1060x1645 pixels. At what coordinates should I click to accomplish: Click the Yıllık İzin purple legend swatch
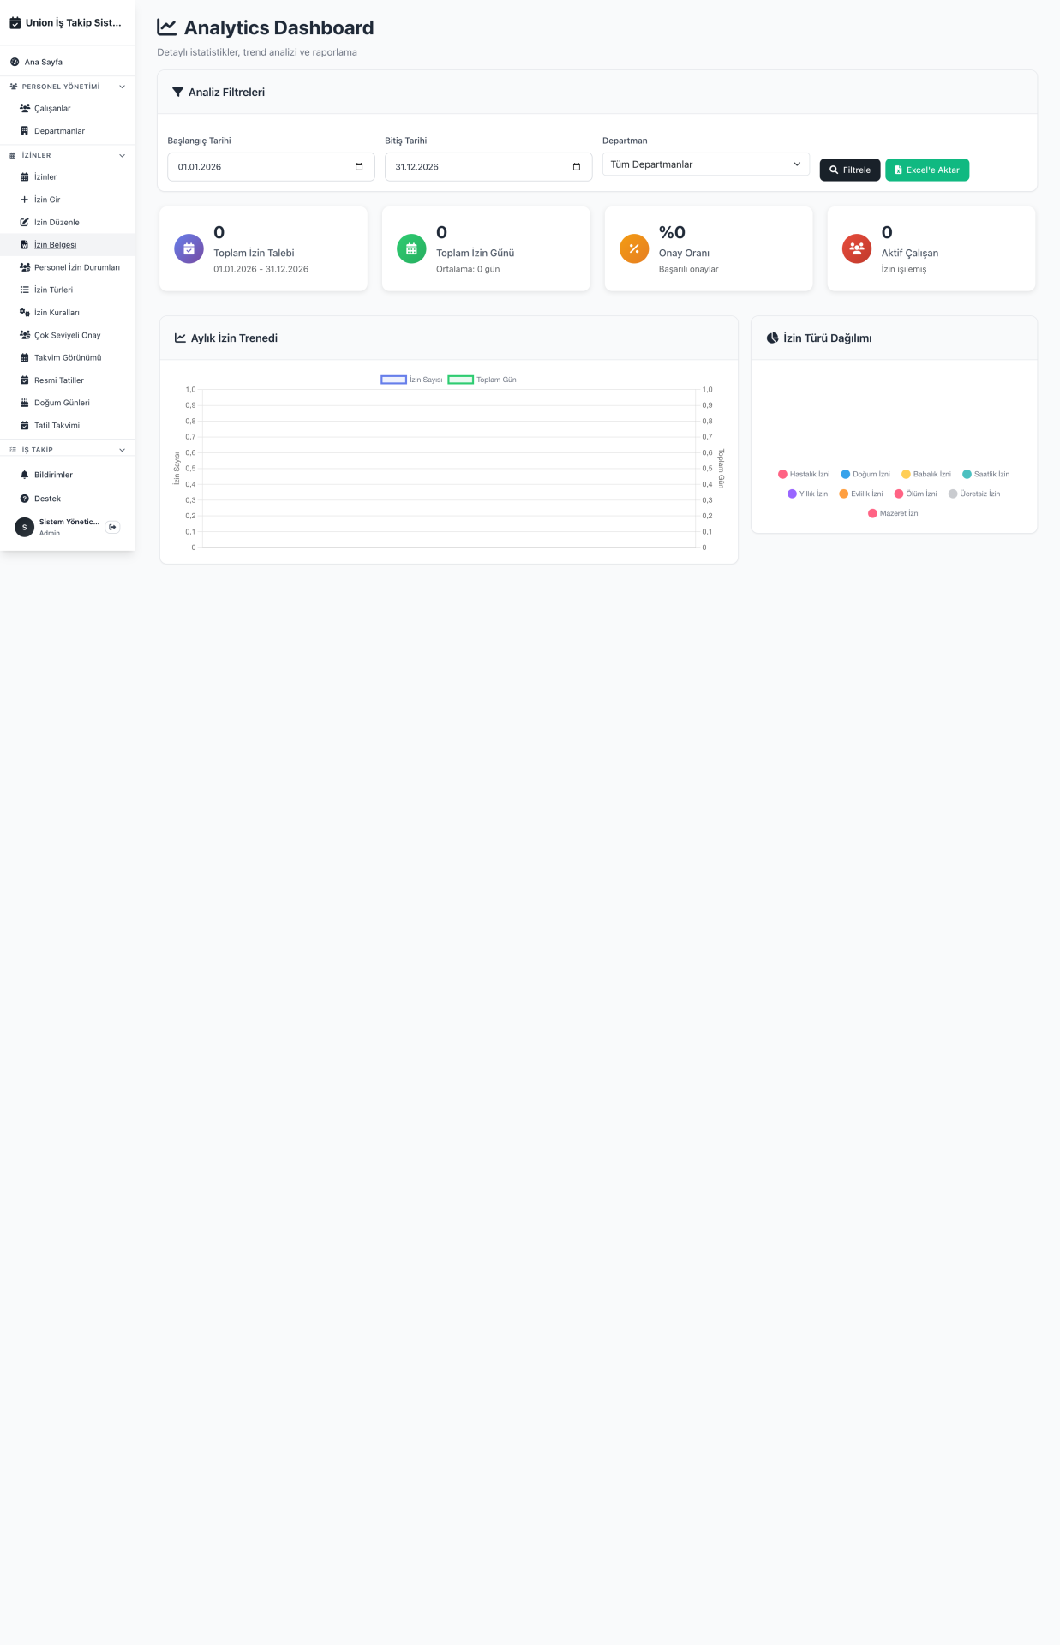[x=792, y=493]
